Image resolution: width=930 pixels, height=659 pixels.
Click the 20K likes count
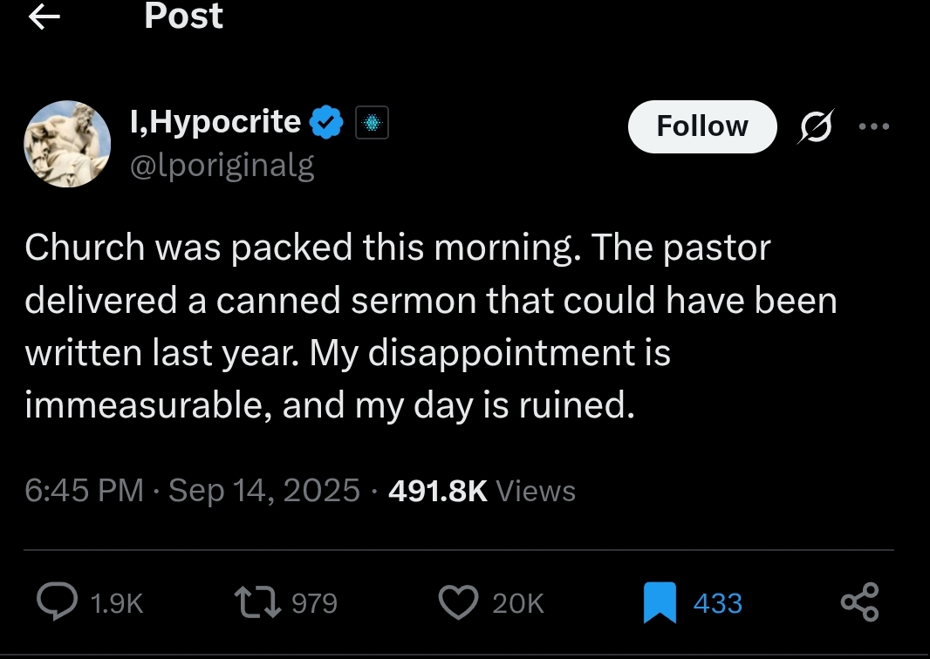(518, 603)
